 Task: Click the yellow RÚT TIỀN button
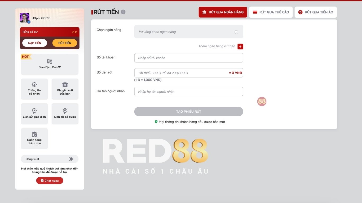65,43
